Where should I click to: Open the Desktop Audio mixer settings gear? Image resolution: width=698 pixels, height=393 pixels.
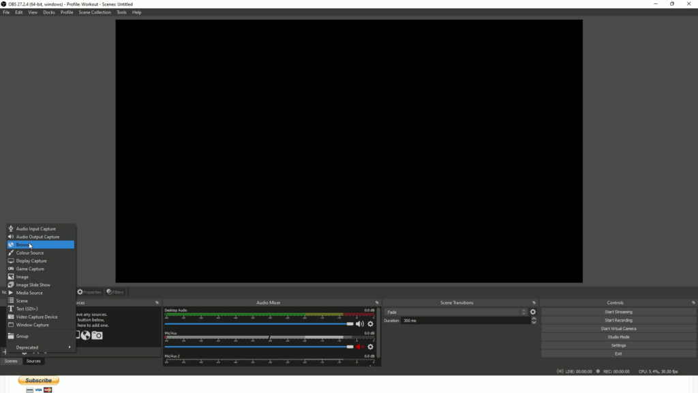point(369,324)
